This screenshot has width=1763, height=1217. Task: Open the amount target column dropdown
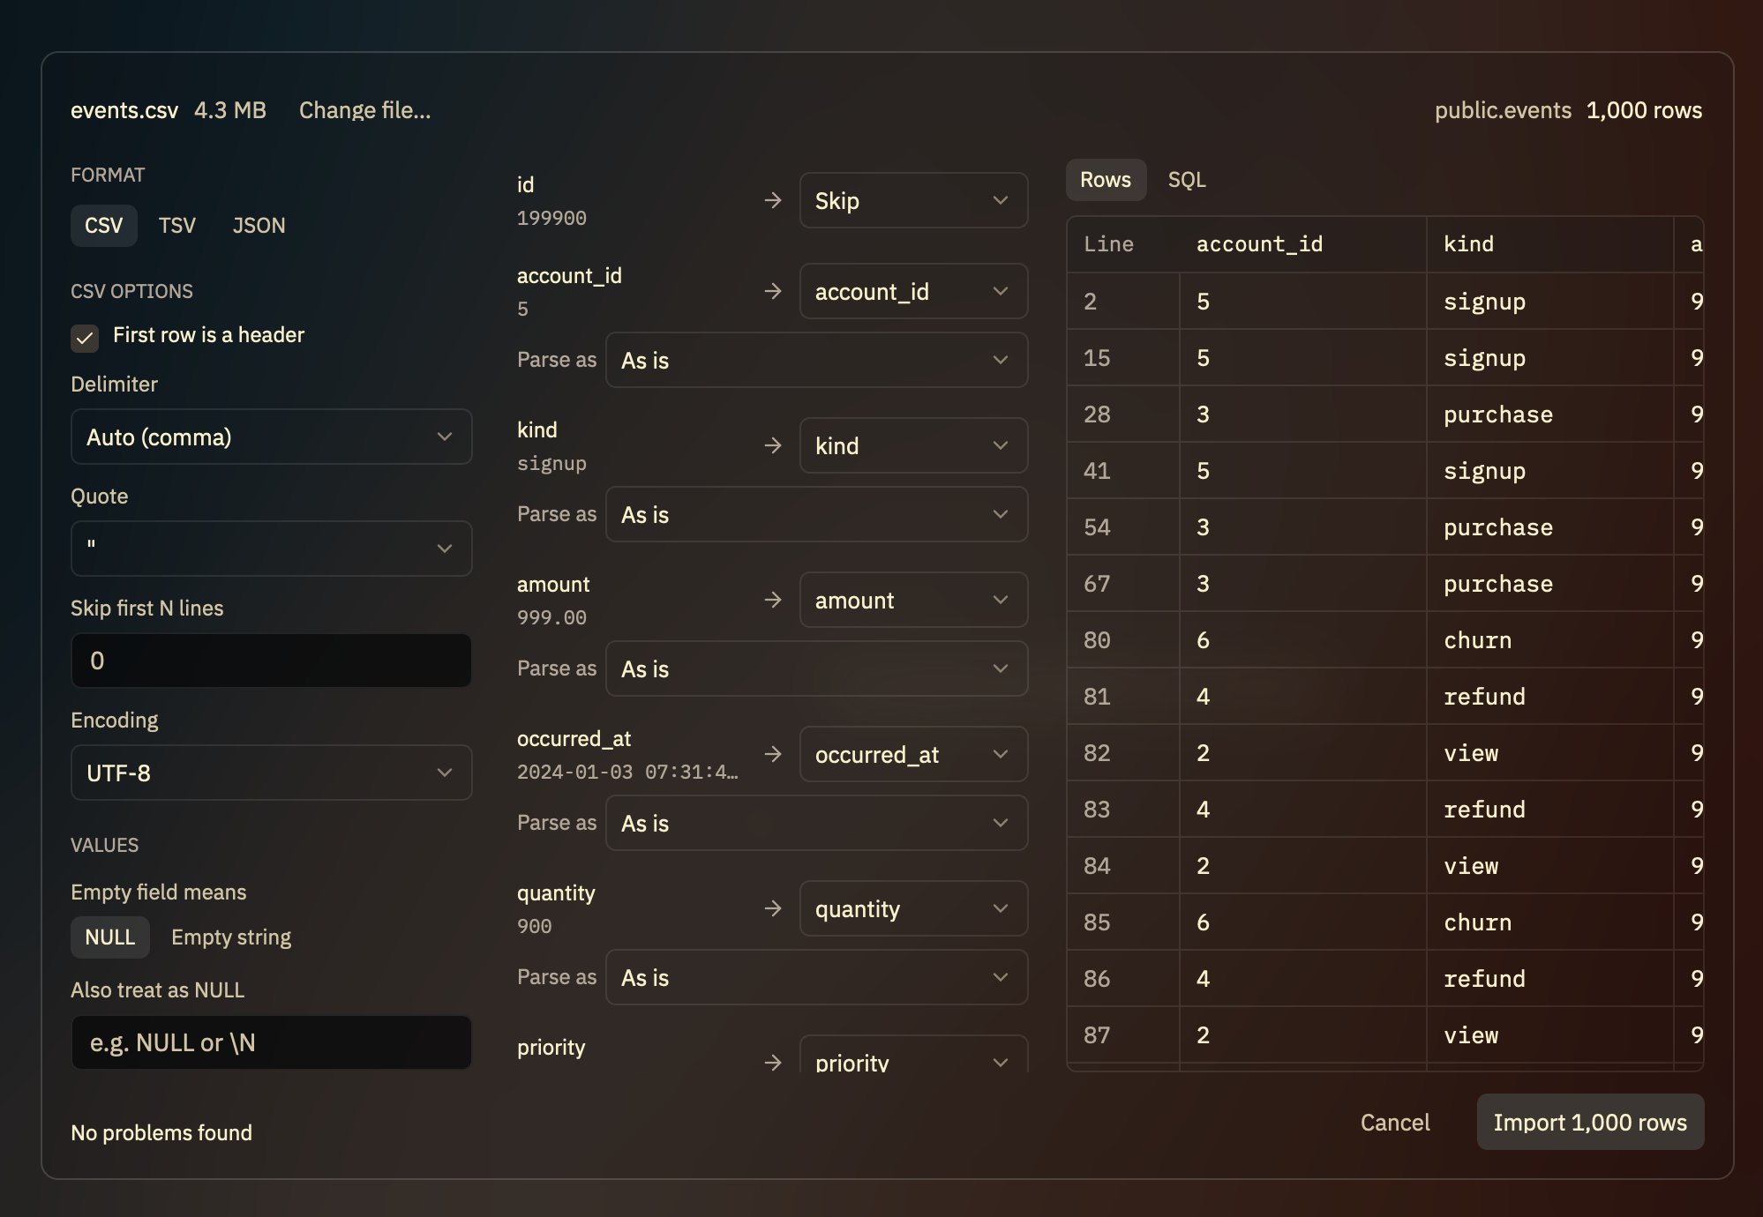point(913,600)
